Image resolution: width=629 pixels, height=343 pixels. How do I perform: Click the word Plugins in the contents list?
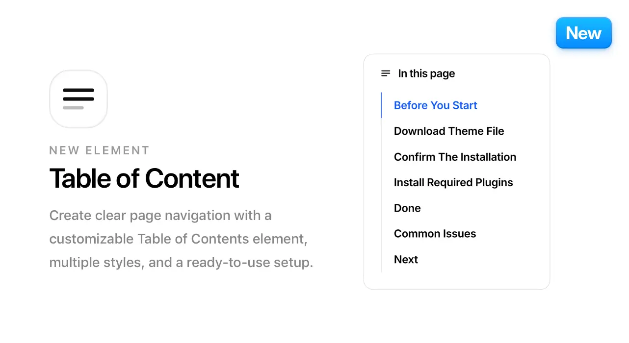pos(494,183)
